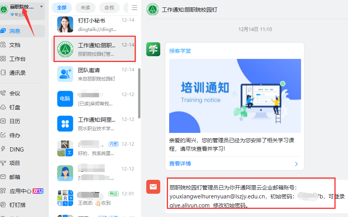Open the 待办 (To-do) sidebar item

coord(22,135)
